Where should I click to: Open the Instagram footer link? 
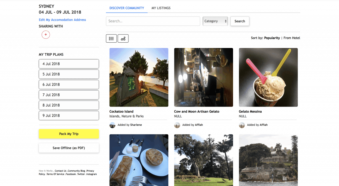(x=92, y=174)
